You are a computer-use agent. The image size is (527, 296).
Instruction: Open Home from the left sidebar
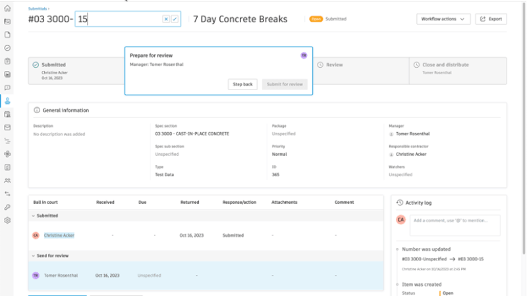[7, 7]
